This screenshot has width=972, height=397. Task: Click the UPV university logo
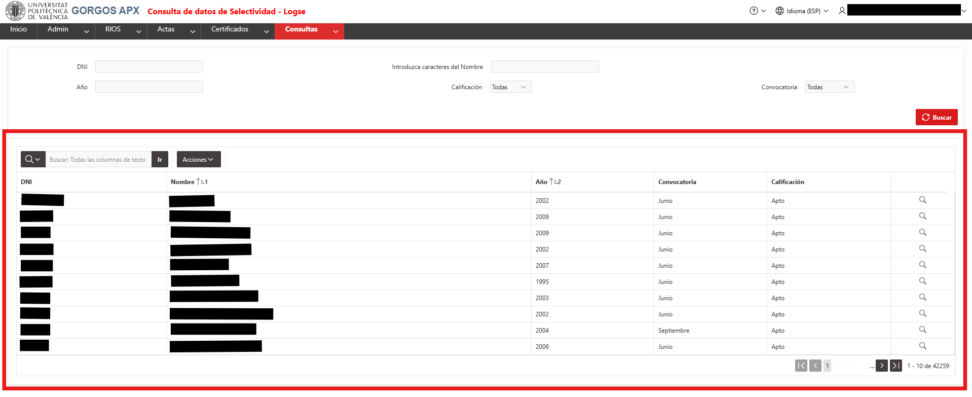tap(15, 11)
